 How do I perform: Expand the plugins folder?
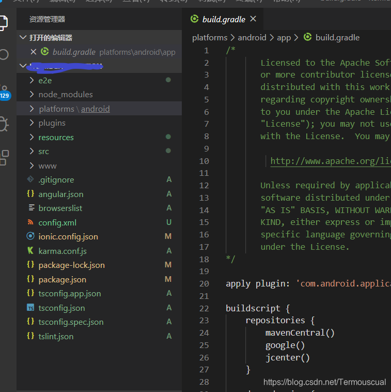tap(32, 123)
